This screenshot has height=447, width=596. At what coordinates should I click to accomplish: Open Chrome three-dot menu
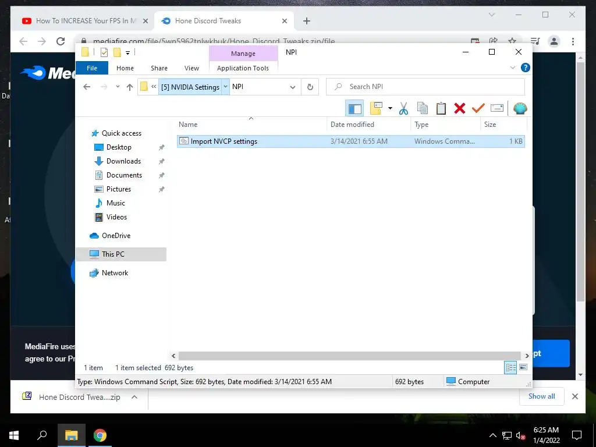coord(573,41)
